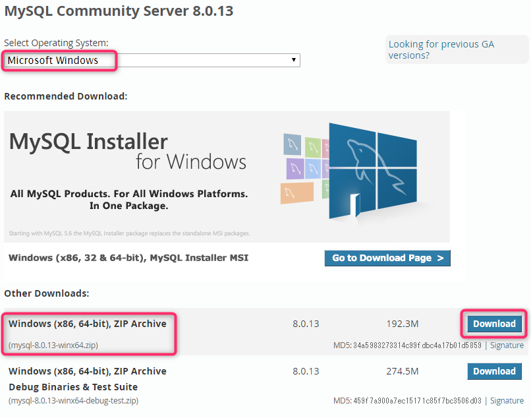
Task: Click the '(mysql-8.0.13-winx64-debug-test.zip)' file name
Action: click(74, 401)
